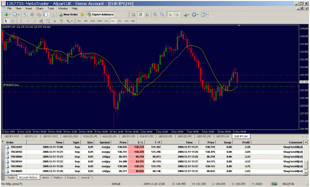
Task: Select the Text 'A' drawing tool
Action: coord(55,21)
